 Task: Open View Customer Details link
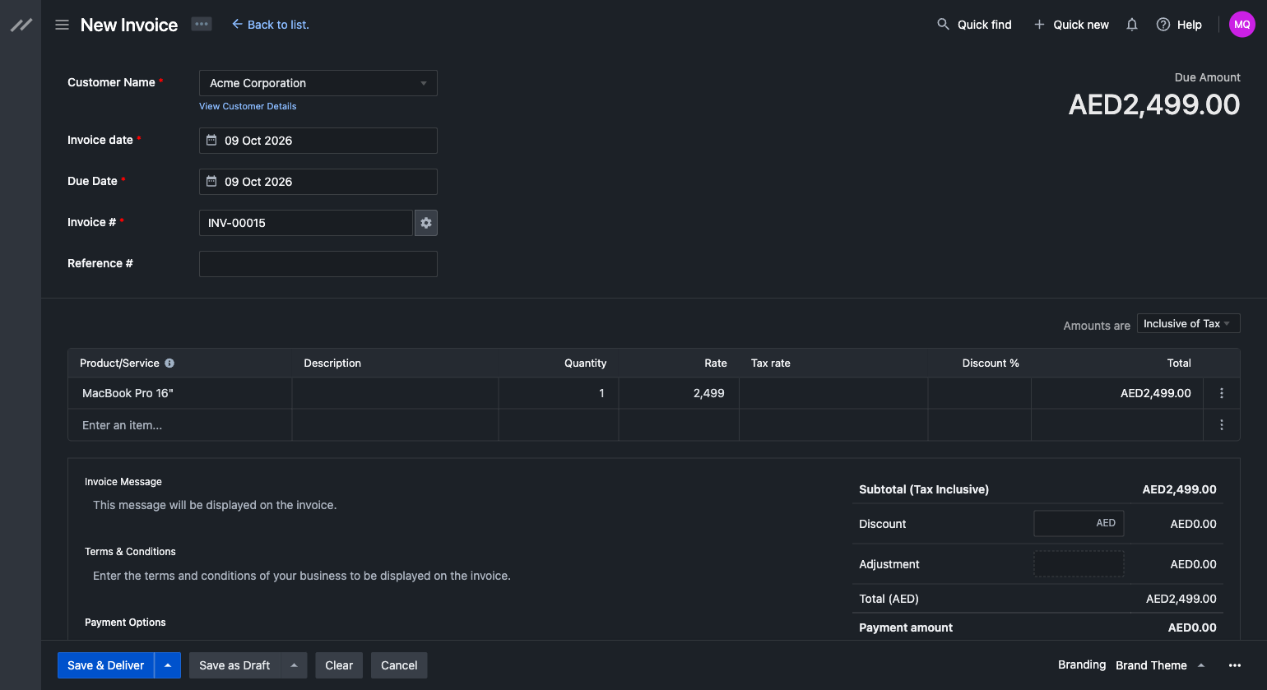[248, 106]
